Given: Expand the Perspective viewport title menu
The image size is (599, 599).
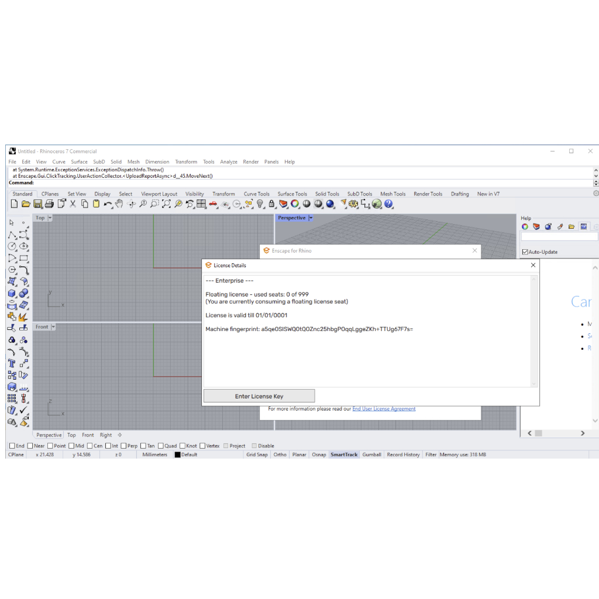Looking at the screenshot, I should [311, 218].
